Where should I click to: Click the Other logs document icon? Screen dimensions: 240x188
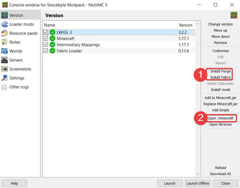(x=4, y=87)
